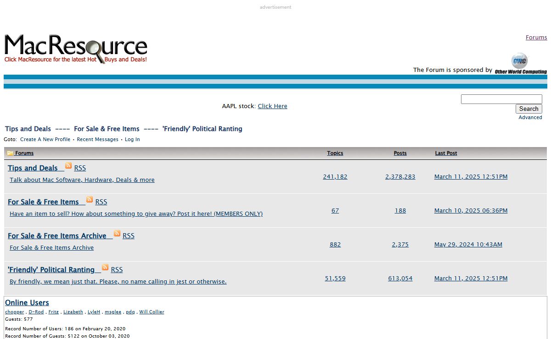Open the Tips and Deals forum title
The image size is (551, 339).
pos(33,168)
